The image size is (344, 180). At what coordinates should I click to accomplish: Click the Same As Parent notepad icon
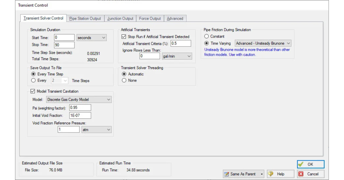[226, 174]
